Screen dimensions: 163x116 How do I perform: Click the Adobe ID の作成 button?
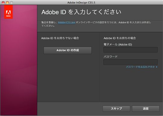(x=68, y=50)
